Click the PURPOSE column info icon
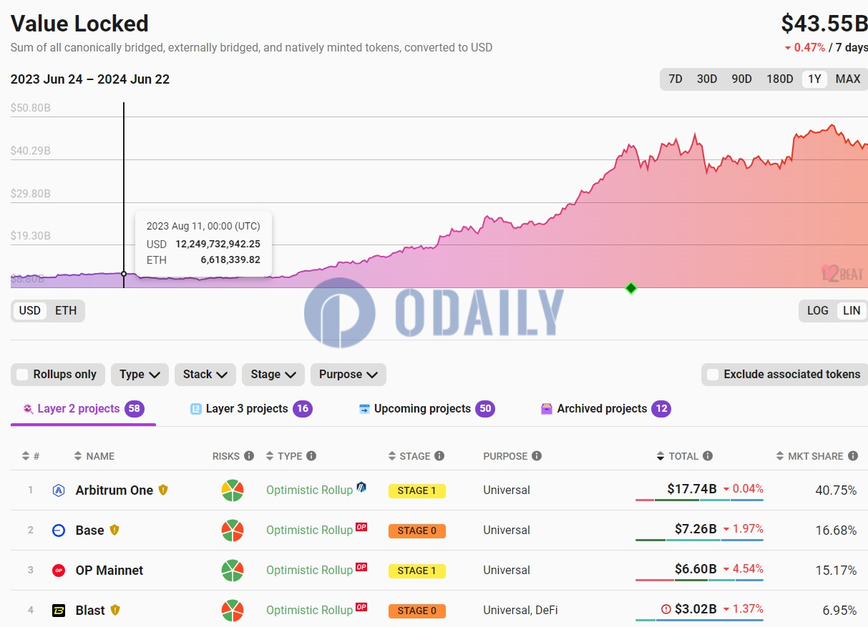The image size is (868, 627). pyautogui.click(x=537, y=456)
